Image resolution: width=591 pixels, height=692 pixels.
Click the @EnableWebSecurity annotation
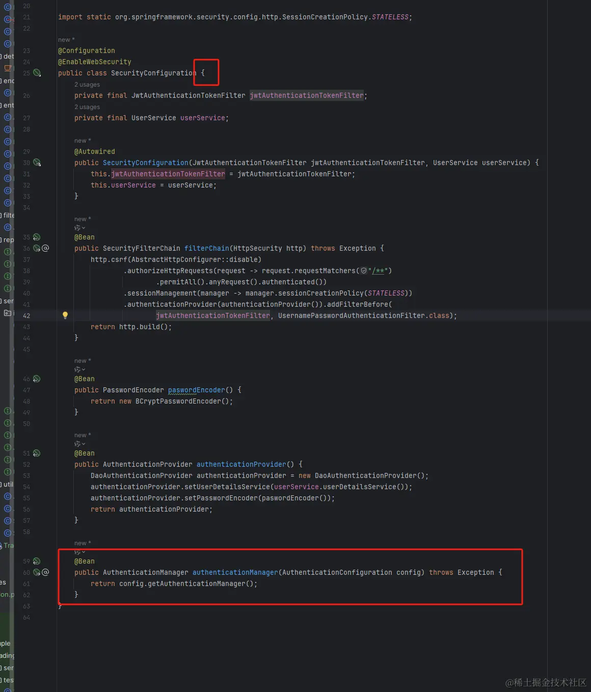(95, 62)
